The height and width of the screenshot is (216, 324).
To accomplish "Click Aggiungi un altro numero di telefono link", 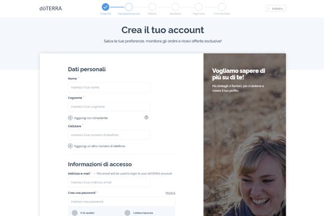I will (x=99, y=146).
